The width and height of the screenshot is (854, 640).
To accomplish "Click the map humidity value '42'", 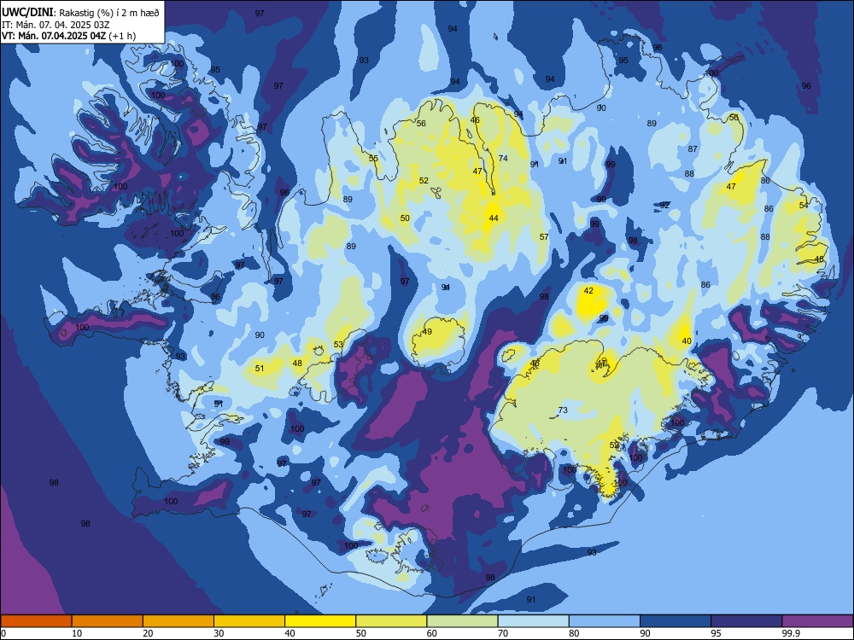I will coord(588,291).
